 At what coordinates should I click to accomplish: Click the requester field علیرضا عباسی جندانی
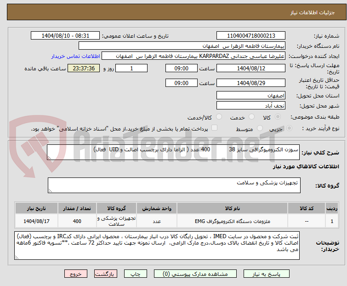193,56
